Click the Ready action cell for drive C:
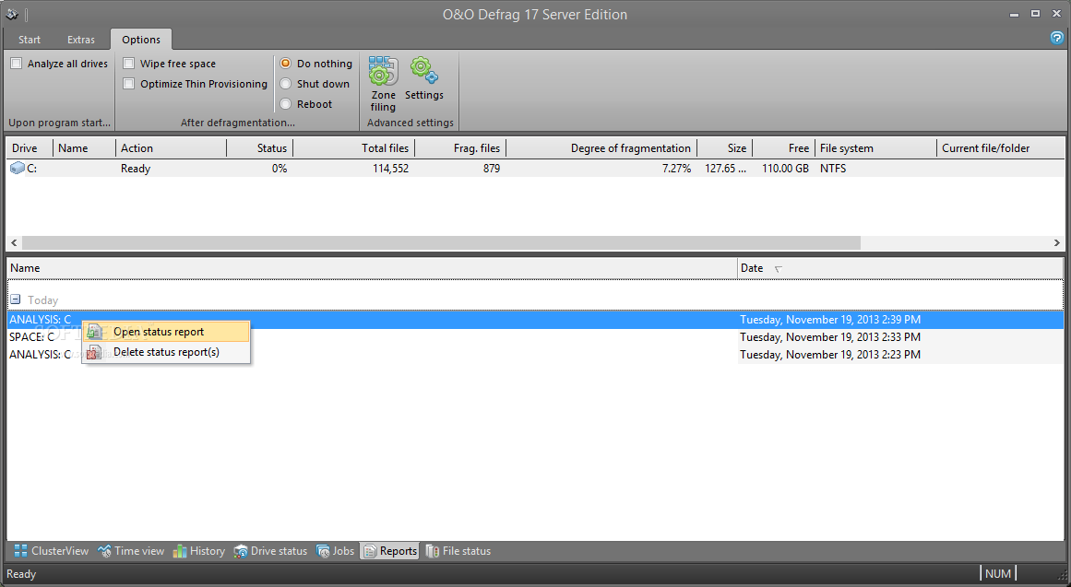Viewport: 1071px width, 587px height. coord(136,168)
